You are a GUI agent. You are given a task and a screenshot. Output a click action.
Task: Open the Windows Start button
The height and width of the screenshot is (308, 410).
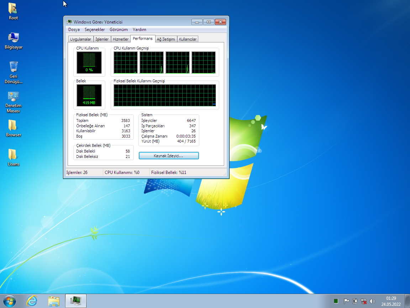pyautogui.click(x=10, y=301)
